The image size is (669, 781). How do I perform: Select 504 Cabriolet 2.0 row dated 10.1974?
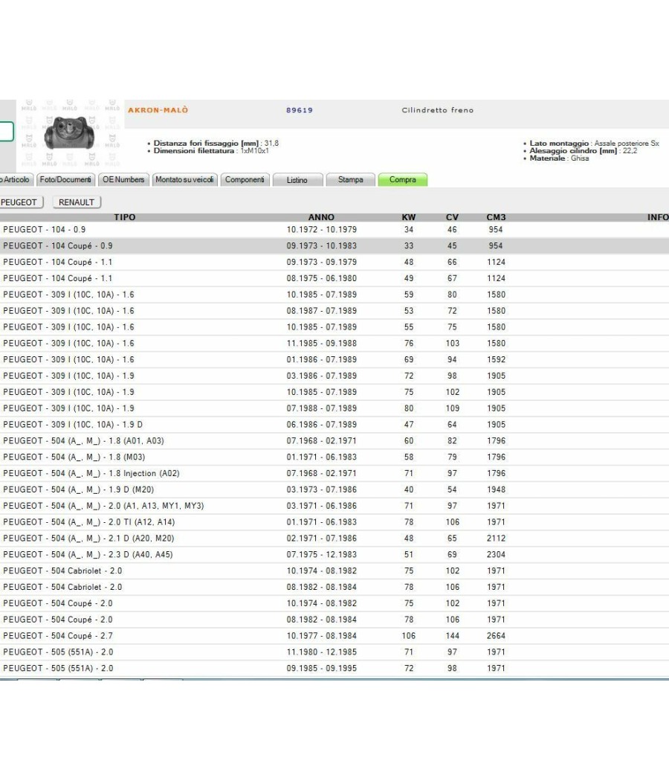[x=334, y=571]
